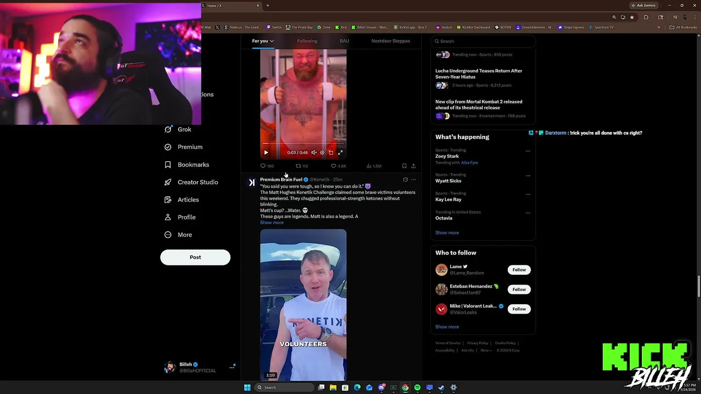
Task: Open a new Chrome tab
Action: coord(268,5)
